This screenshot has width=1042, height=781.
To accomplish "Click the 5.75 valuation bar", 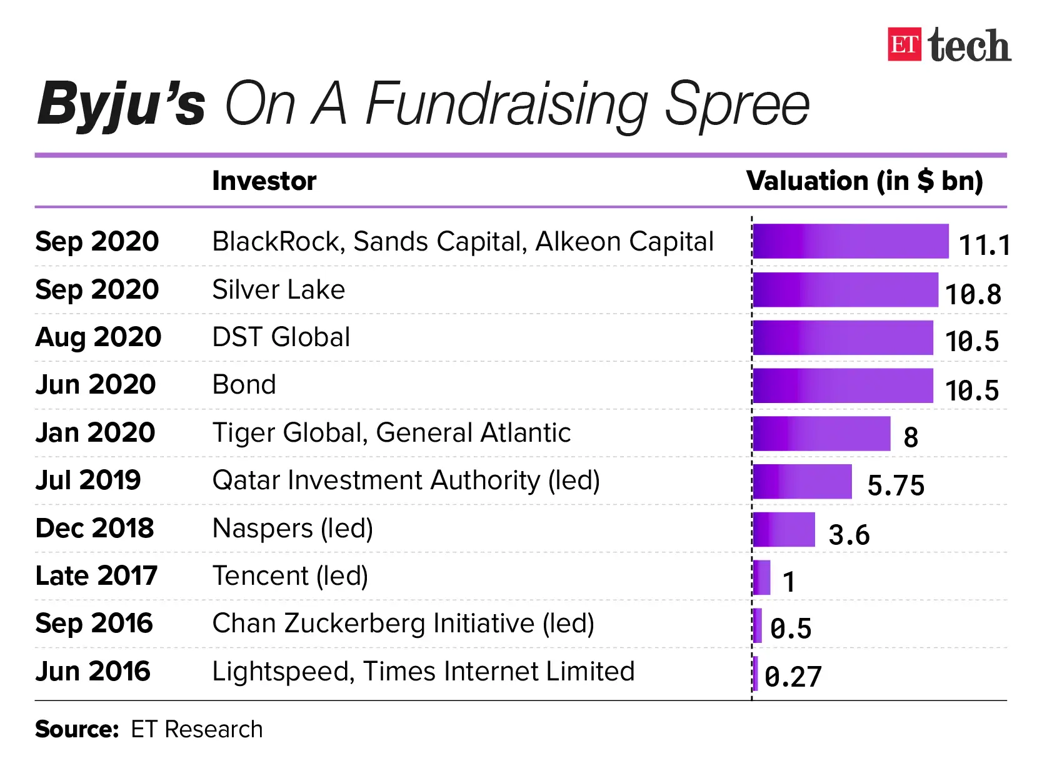I will coord(802,482).
